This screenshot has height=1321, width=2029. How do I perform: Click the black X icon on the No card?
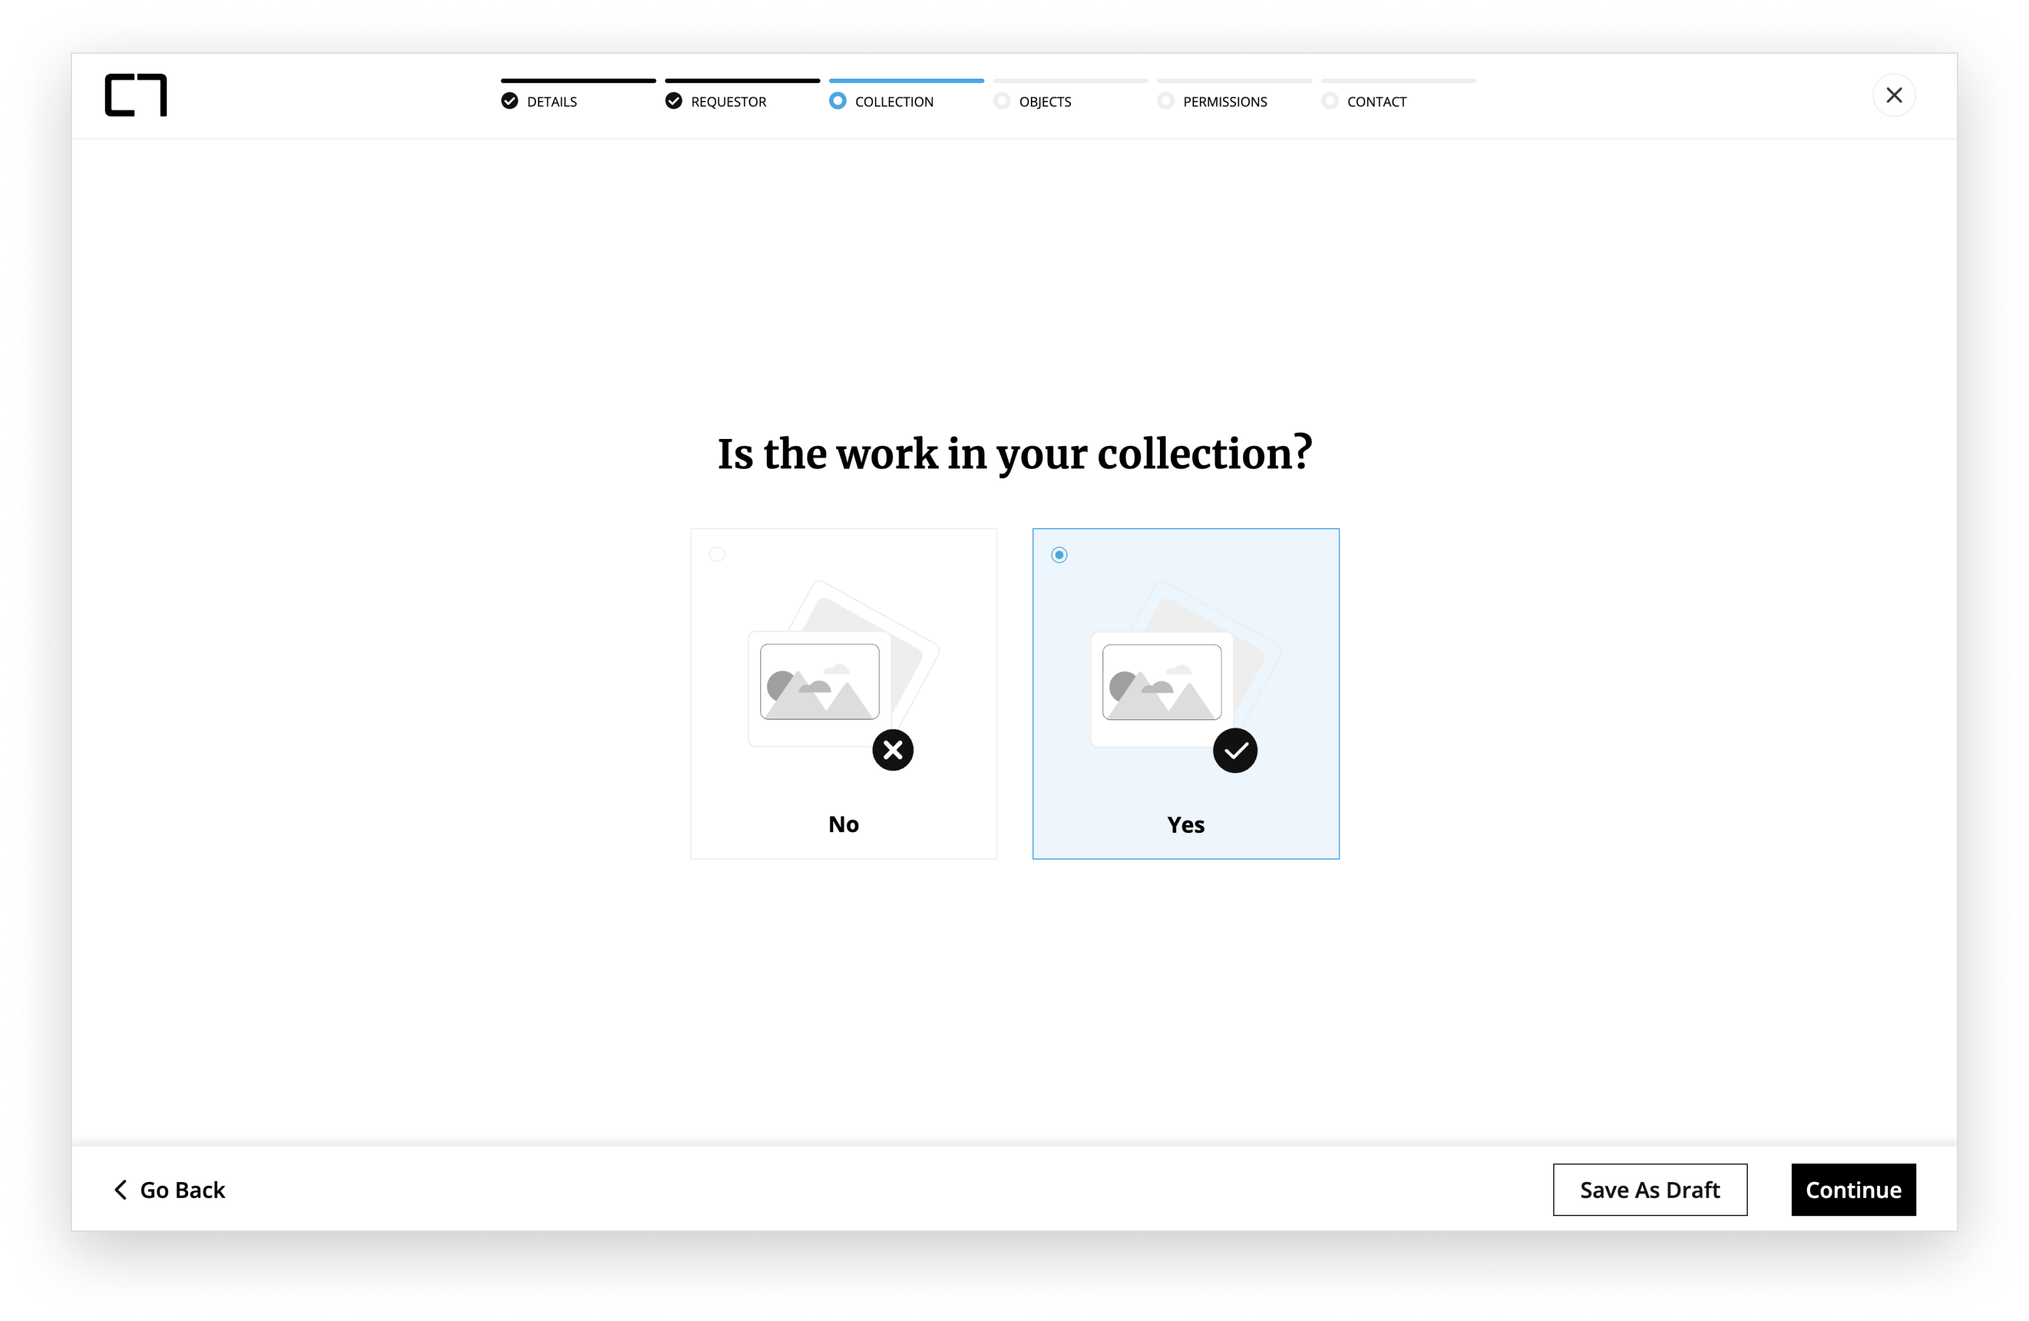pyautogui.click(x=892, y=750)
